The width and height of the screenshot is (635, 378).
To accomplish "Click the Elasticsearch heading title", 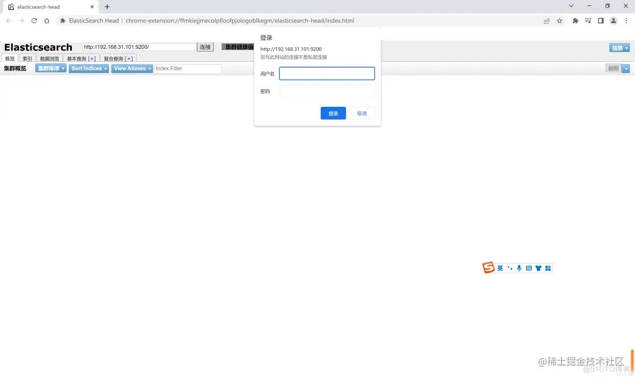I will click(38, 47).
